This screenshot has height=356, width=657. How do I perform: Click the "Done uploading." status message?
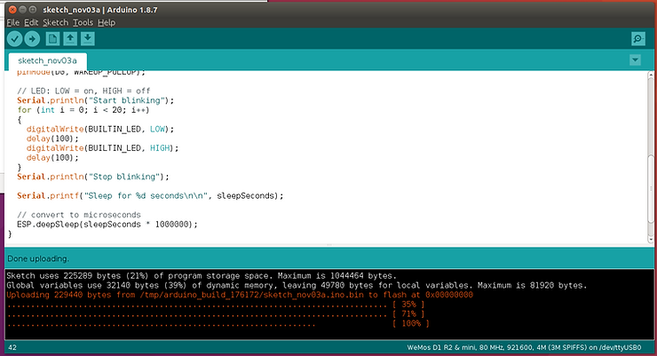pos(38,259)
